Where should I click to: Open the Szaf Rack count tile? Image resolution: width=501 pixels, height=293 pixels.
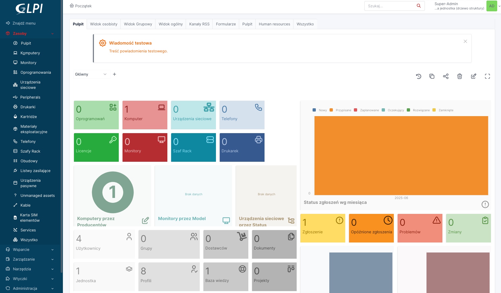point(193,147)
